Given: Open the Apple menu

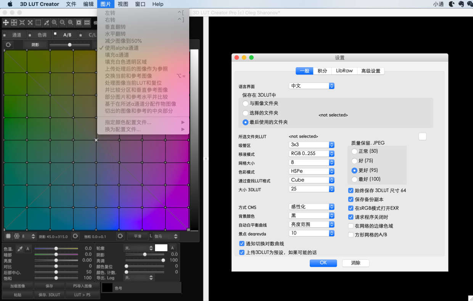Looking at the screenshot, I should click(x=10, y=4).
